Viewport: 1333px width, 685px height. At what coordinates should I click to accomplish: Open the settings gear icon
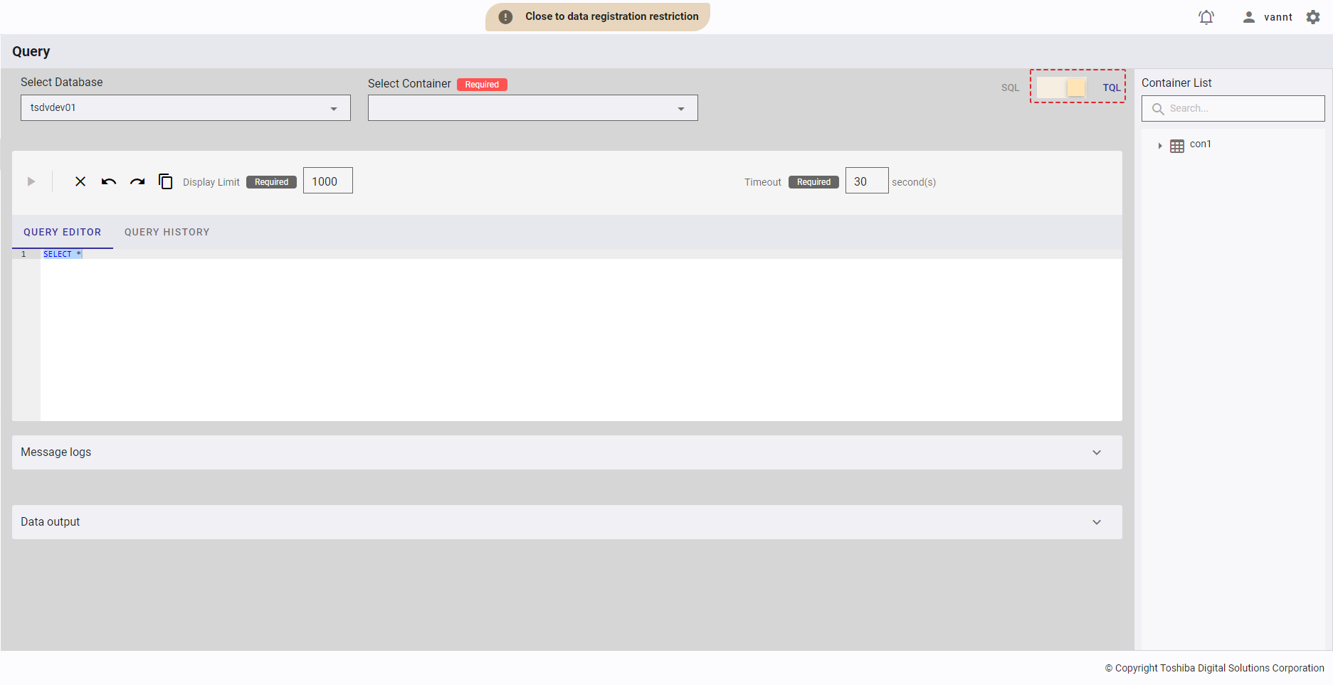coord(1313,17)
